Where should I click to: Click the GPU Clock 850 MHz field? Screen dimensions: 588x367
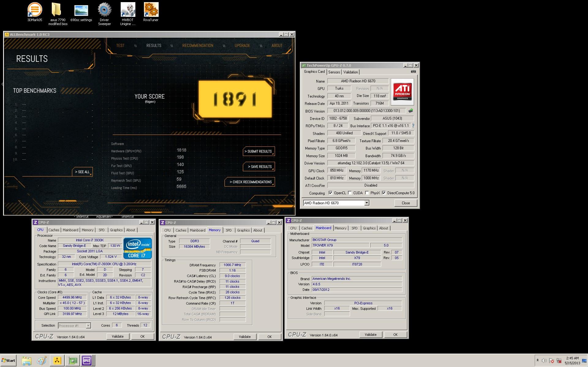337,170
